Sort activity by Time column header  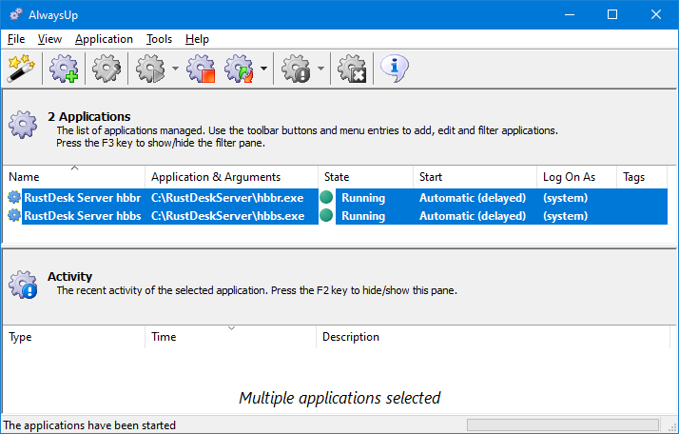point(231,337)
